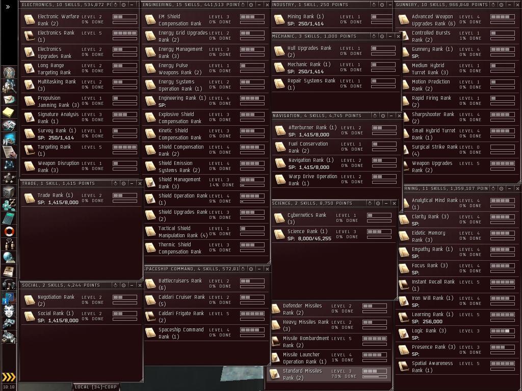Open the yellow notepad icon in sidebar

click(x=9, y=112)
